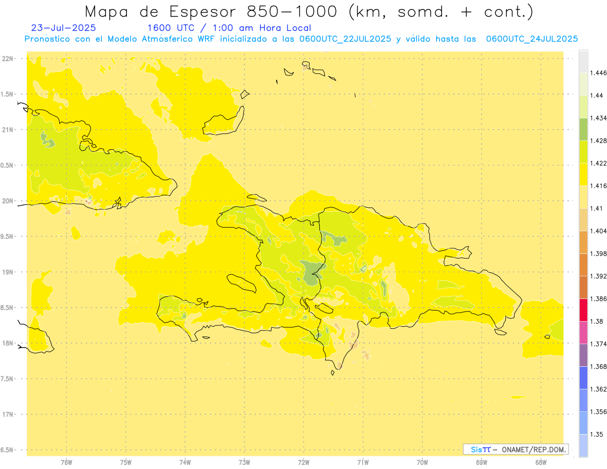This screenshot has width=607, height=469.
Task: Click the colorbar value '1.356'
Action: (x=599, y=412)
